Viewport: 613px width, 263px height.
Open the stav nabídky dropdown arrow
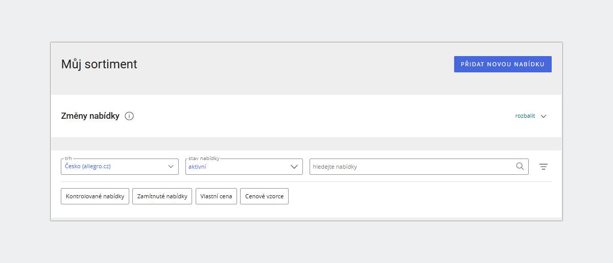294,166
